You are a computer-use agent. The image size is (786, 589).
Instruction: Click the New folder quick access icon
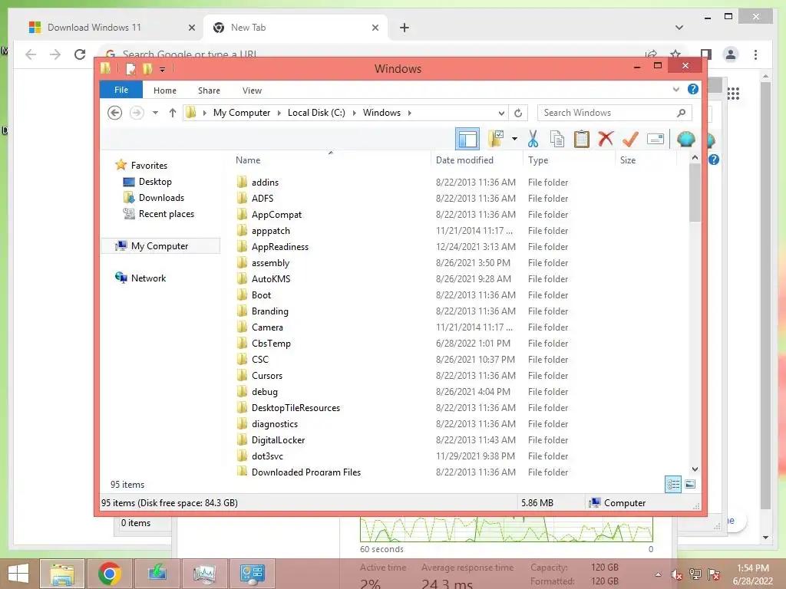(x=147, y=68)
